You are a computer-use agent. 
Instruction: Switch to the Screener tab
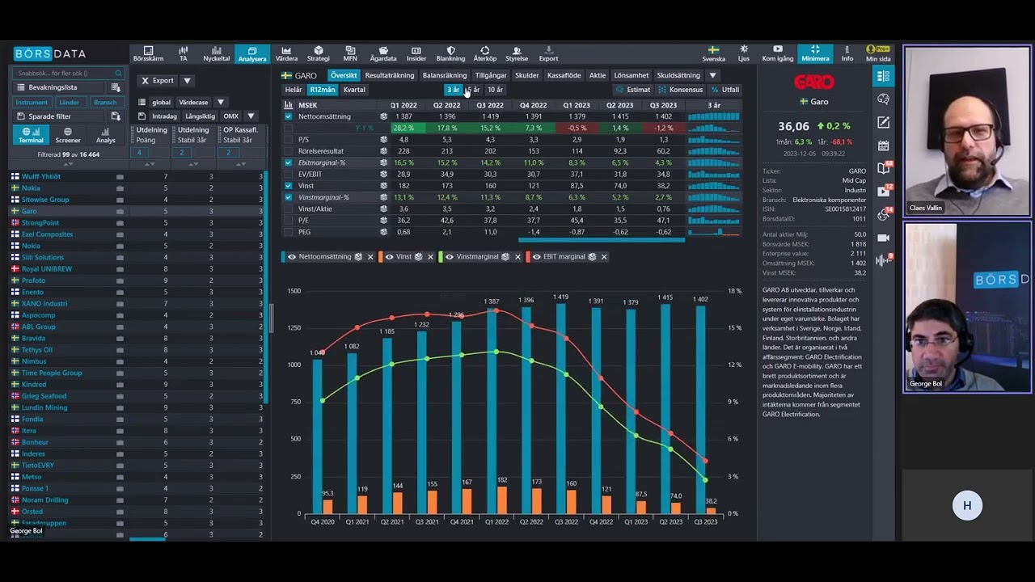click(x=68, y=135)
